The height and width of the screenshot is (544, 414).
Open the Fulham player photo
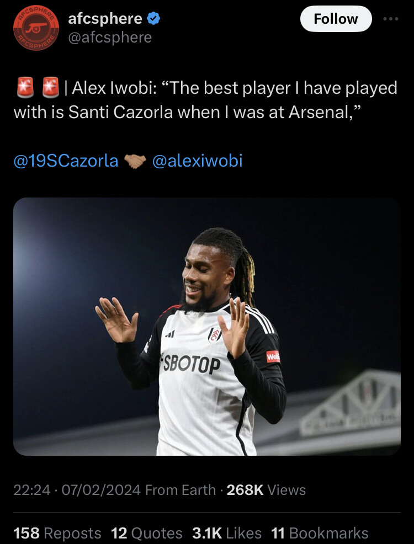(x=207, y=327)
